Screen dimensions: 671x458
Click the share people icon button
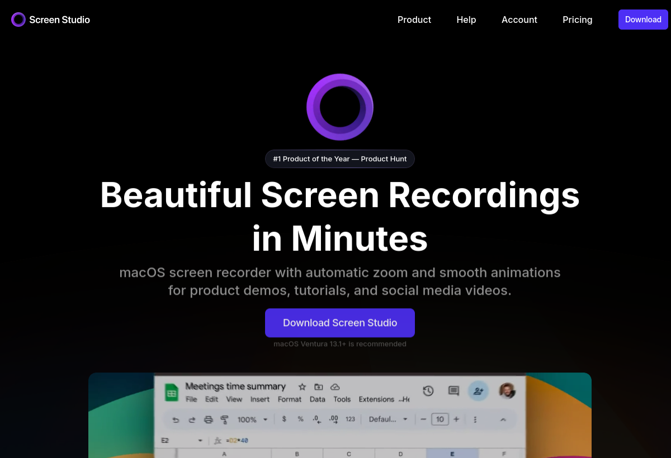click(479, 391)
